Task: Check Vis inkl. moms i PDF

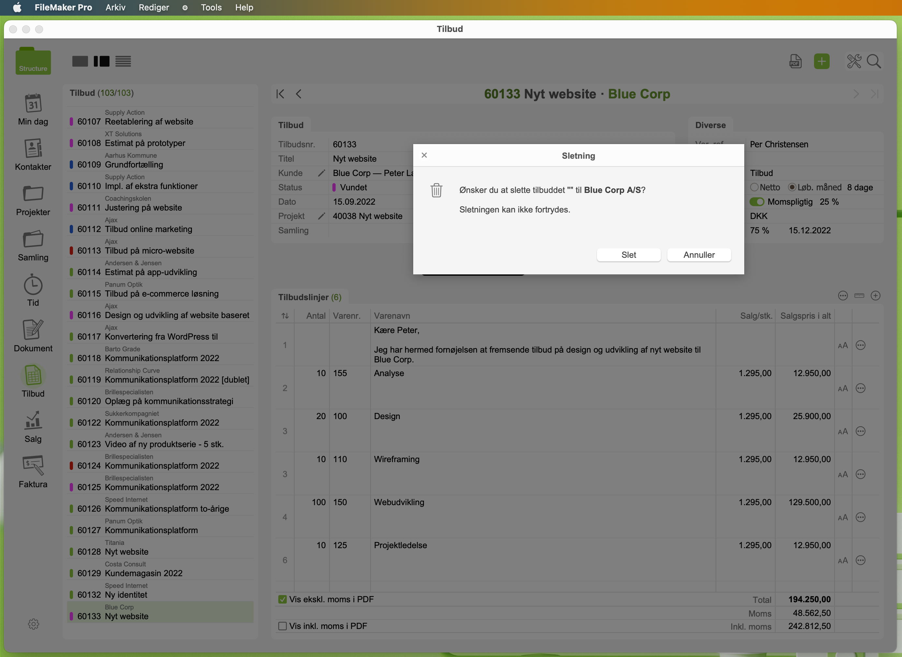Action: click(283, 626)
